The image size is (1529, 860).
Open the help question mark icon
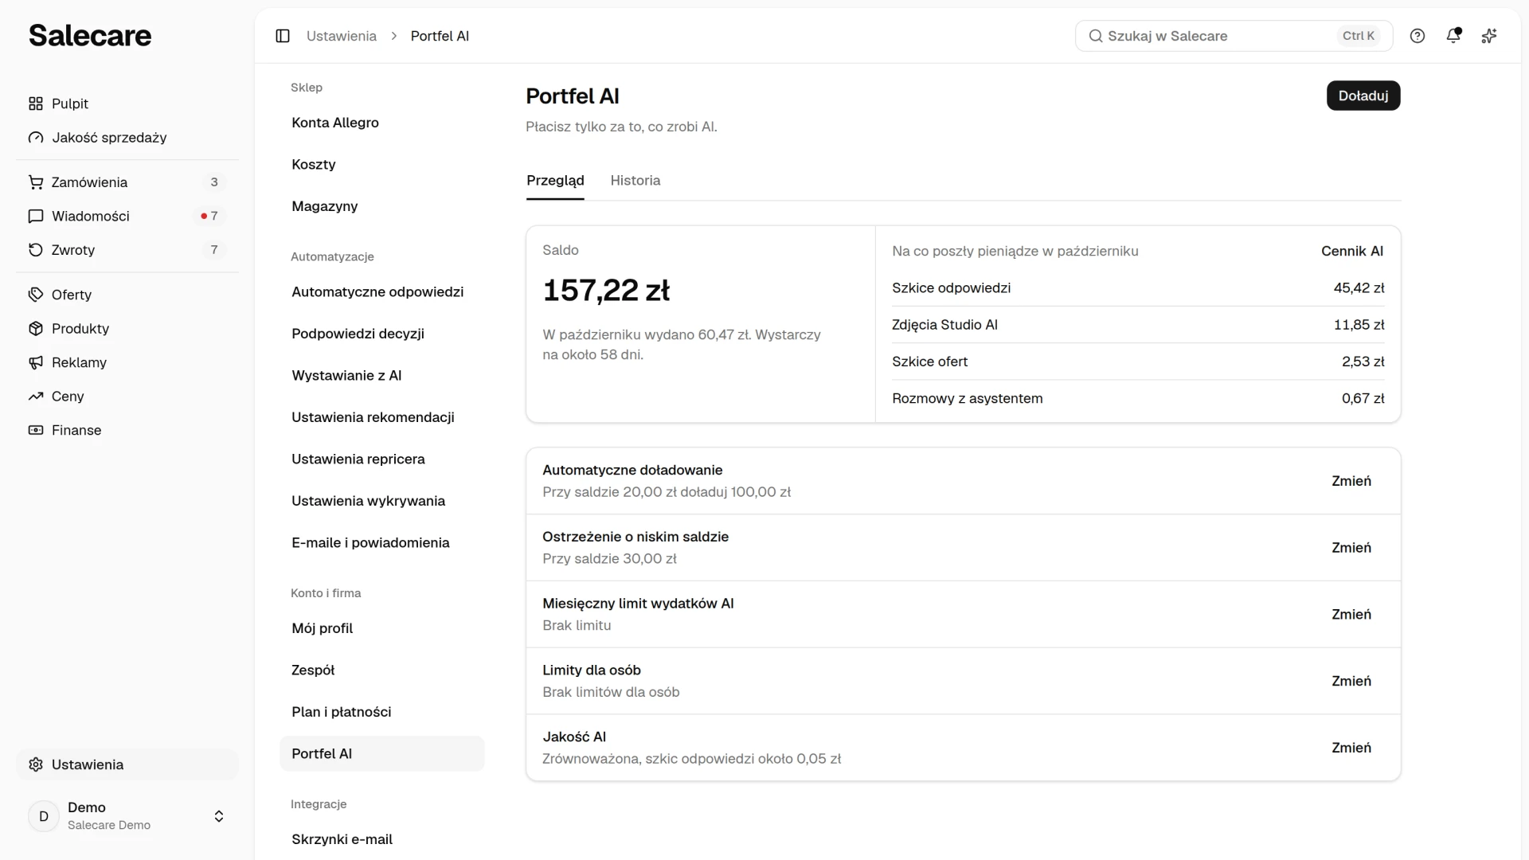[1418, 36]
